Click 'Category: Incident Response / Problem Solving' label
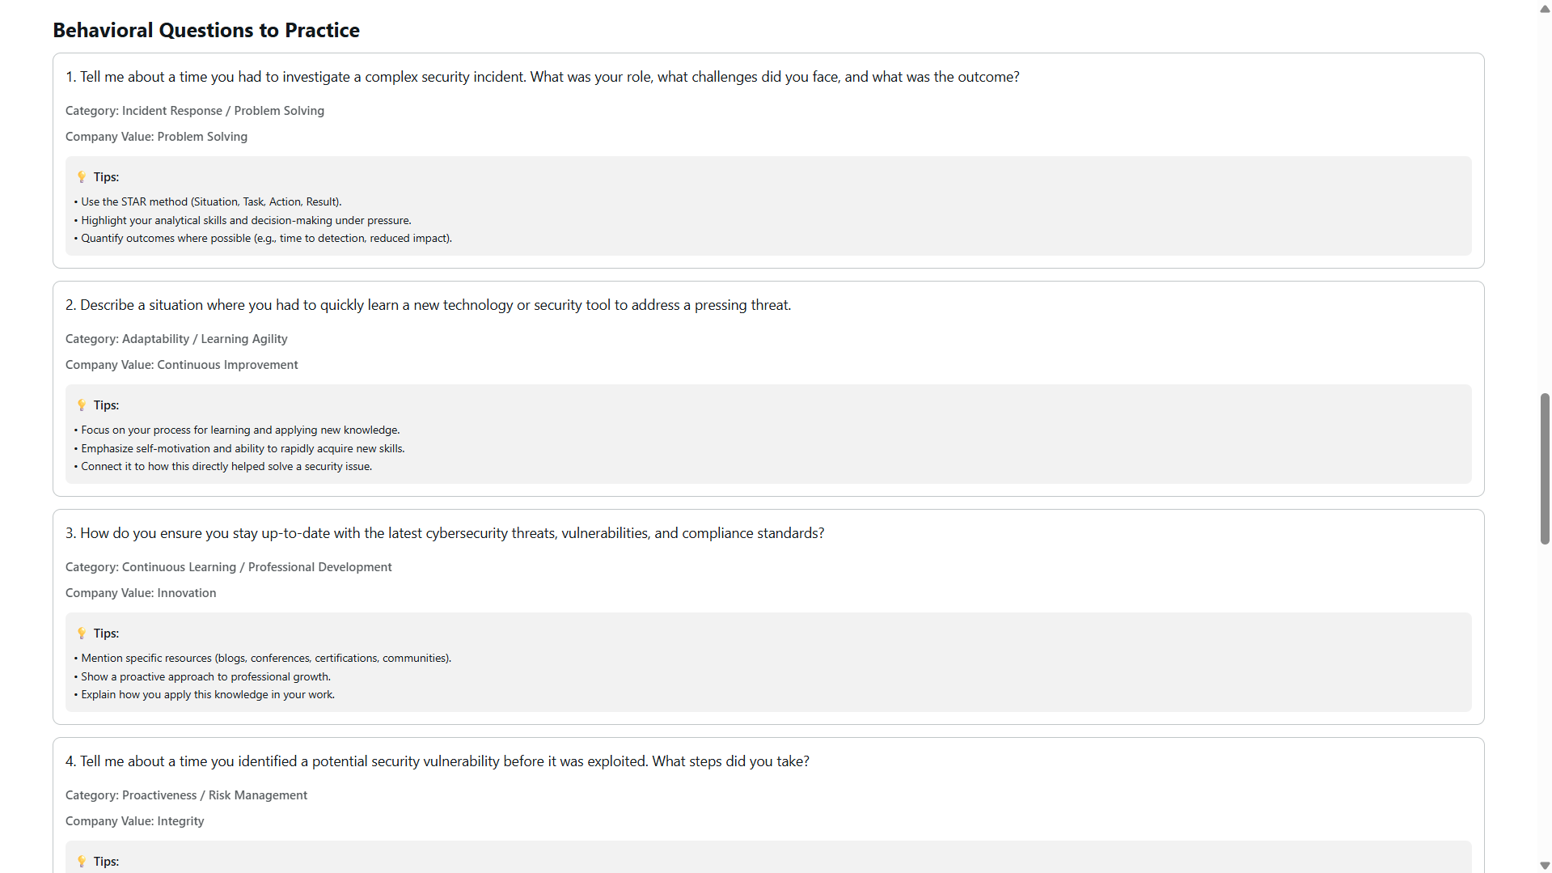Screen dimensions: 1552x873 tap(195, 111)
